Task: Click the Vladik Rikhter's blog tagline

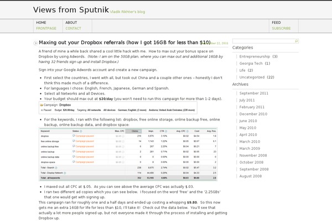Action: 127,12
